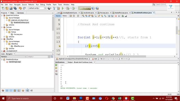Screen dimensions: 180x101
Task: Switch to the NestedForLoop.java editor tab
Action: coord(121,13)
